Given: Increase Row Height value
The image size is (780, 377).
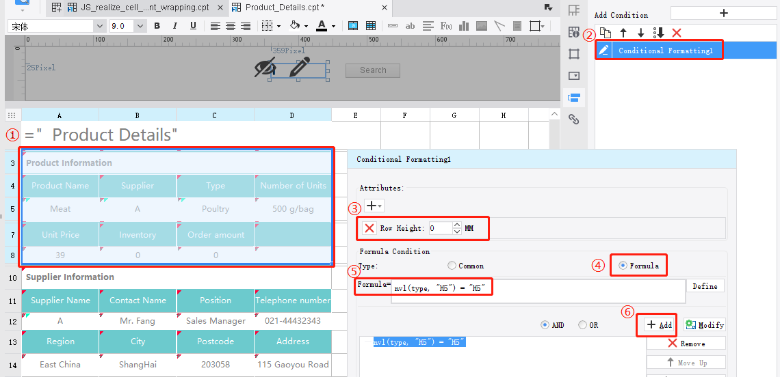Looking at the screenshot, I should [x=457, y=225].
